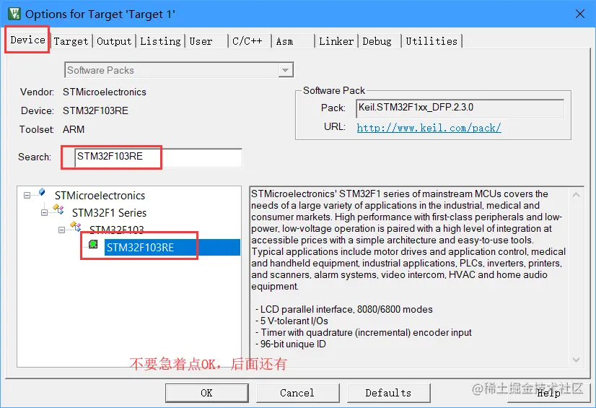
Task: Click the Defaults button
Action: tap(388, 393)
